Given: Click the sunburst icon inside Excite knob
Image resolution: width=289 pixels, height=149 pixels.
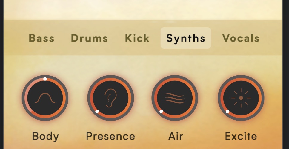Looking at the screenshot, I should 241,98.
